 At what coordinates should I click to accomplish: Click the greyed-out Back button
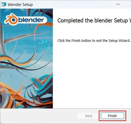click(x=89, y=116)
